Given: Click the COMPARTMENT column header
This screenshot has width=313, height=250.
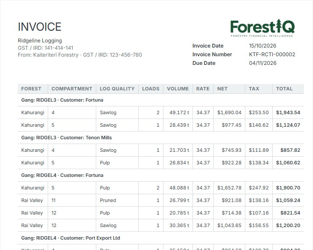Looking at the screenshot, I should pyautogui.click(x=72, y=89).
